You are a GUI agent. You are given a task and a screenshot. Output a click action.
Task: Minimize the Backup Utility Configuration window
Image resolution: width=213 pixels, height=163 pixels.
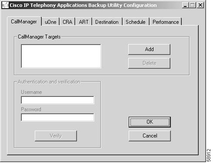point(185,5)
